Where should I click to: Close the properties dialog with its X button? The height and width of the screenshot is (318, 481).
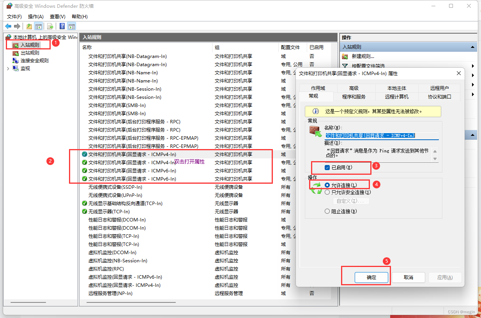pos(458,73)
